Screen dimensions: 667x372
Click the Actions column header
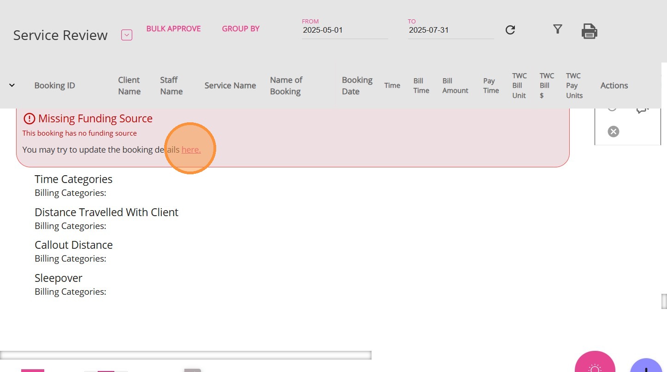pos(614,86)
